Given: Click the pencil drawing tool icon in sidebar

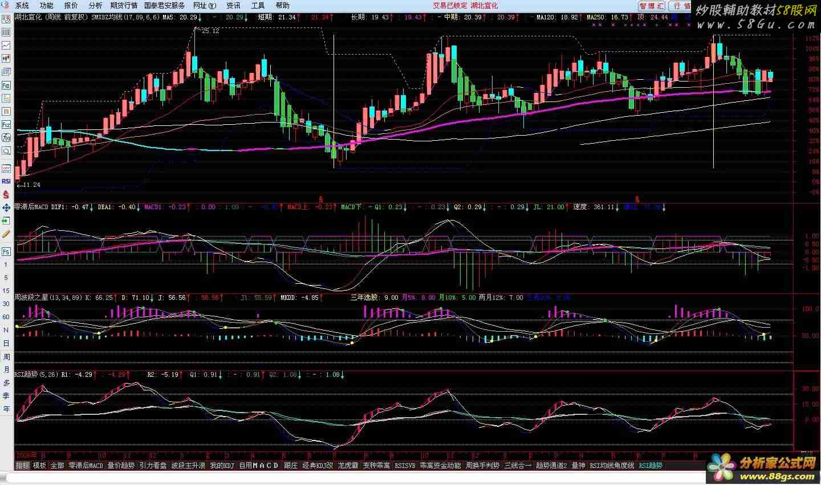Looking at the screenshot, I should (x=6, y=234).
